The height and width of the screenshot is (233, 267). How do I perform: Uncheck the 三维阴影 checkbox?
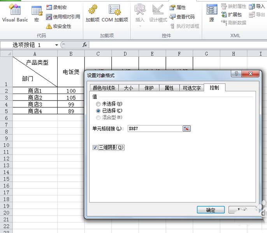(95, 147)
